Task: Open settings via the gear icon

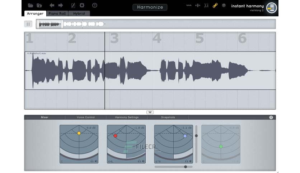Action: tap(82, 5)
